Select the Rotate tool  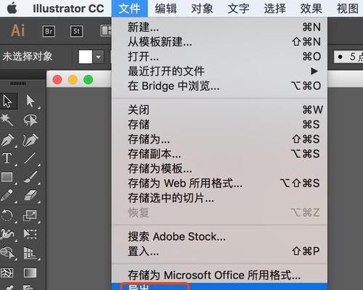(7, 215)
